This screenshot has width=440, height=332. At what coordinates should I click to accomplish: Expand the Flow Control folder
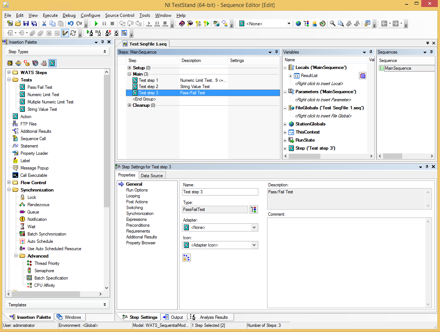(x=9, y=182)
